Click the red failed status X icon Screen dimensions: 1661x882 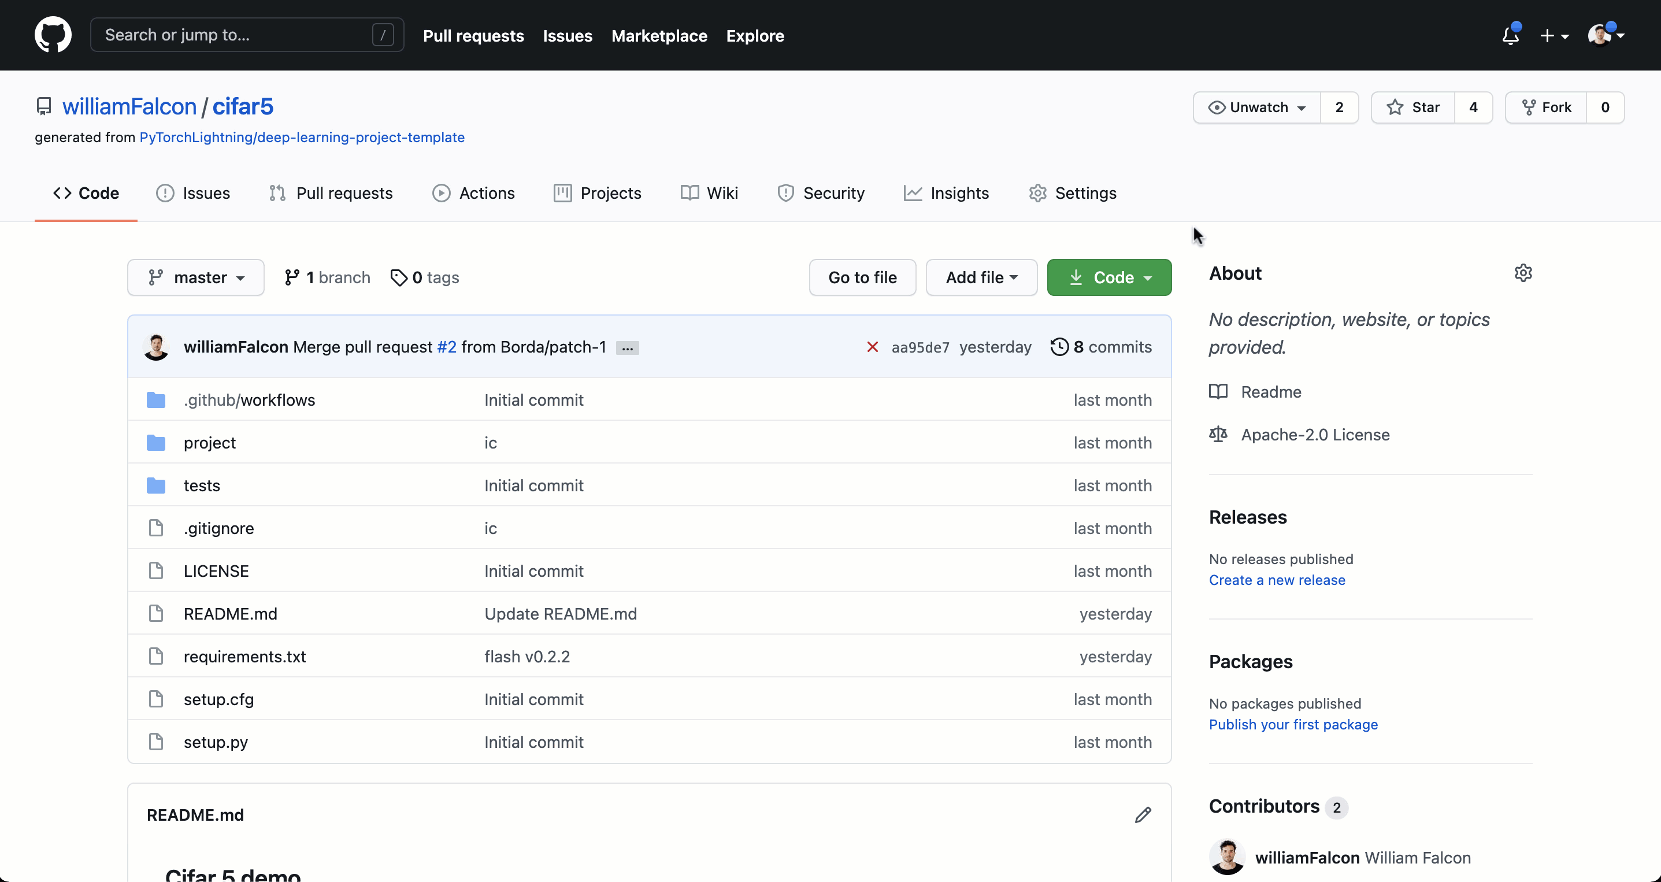(x=873, y=347)
